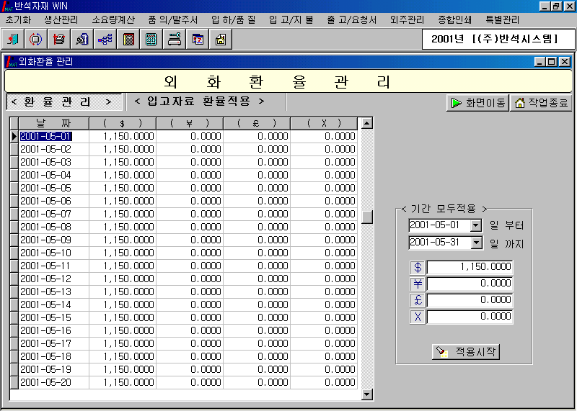Click the pound sign currency button
Viewport: 577px width, 411px height.
click(x=418, y=300)
